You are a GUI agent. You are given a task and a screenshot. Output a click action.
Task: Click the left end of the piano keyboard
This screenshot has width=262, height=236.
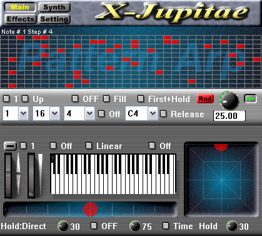pyautogui.click(x=53, y=183)
